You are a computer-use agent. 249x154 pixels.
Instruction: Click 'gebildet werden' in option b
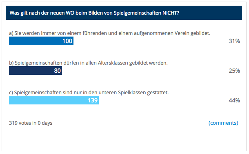148,63
